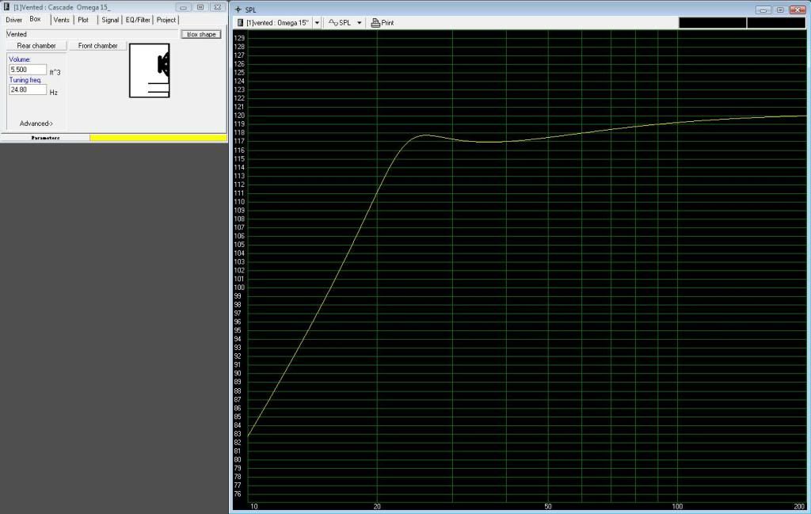
Task: Click the speaker icon in the Vented window title
Action: (x=6, y=7)
